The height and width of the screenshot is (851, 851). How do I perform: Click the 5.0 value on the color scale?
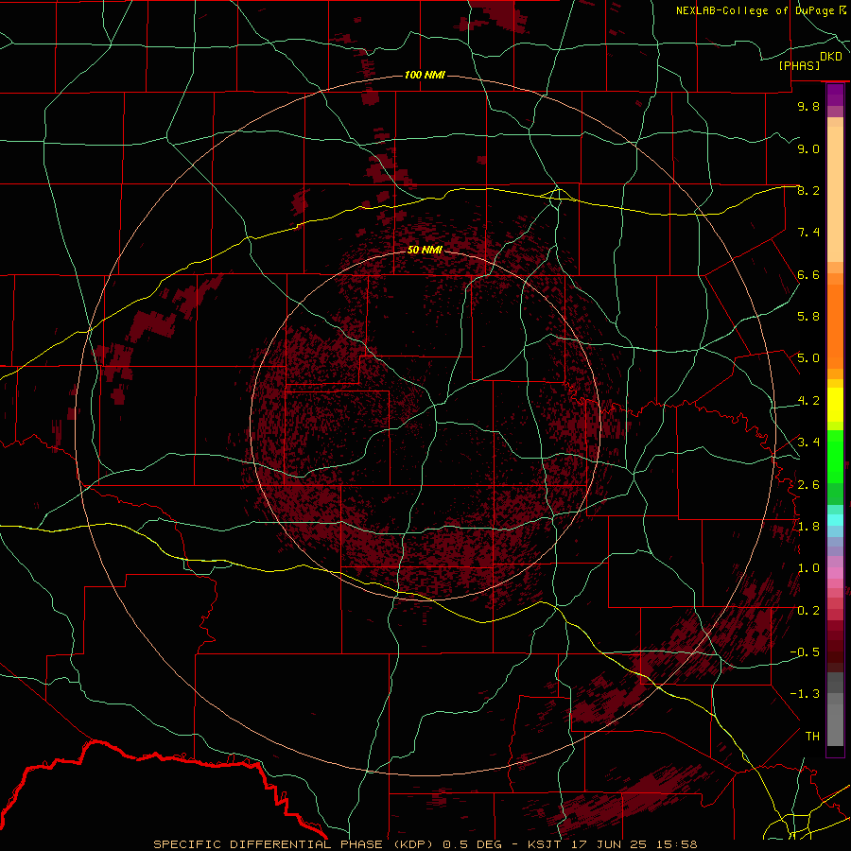808,358
